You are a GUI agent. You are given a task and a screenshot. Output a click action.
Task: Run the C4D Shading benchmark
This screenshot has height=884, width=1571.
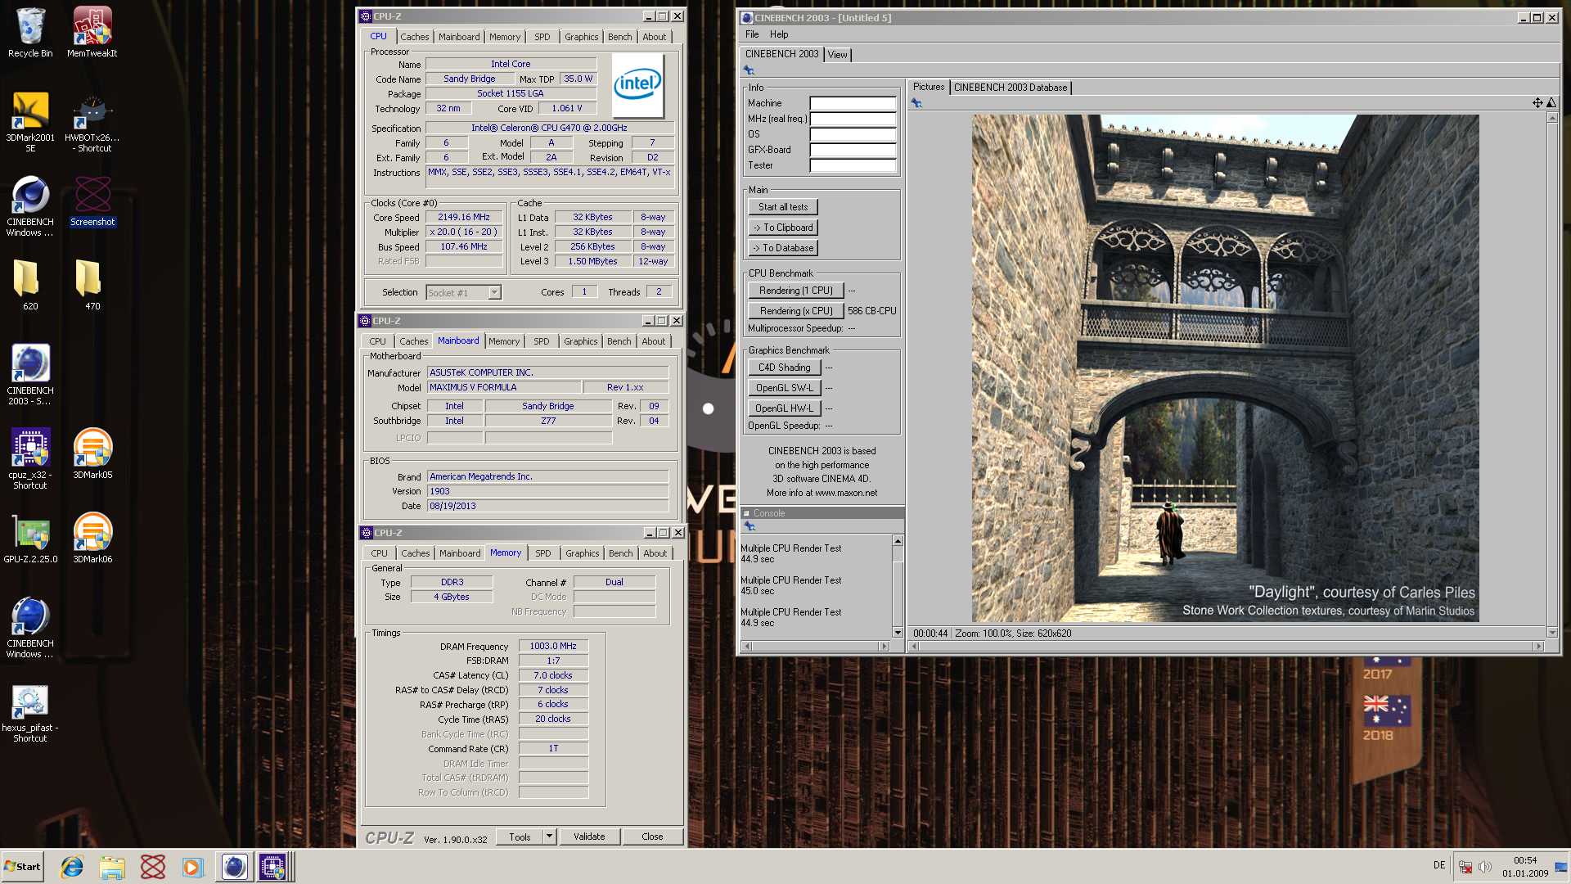click(x=784, y=368)
